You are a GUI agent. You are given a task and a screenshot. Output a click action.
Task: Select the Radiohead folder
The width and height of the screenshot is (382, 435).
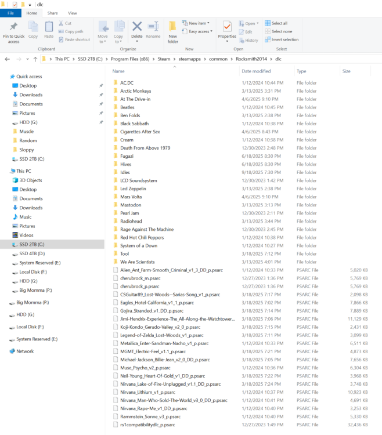131,222
